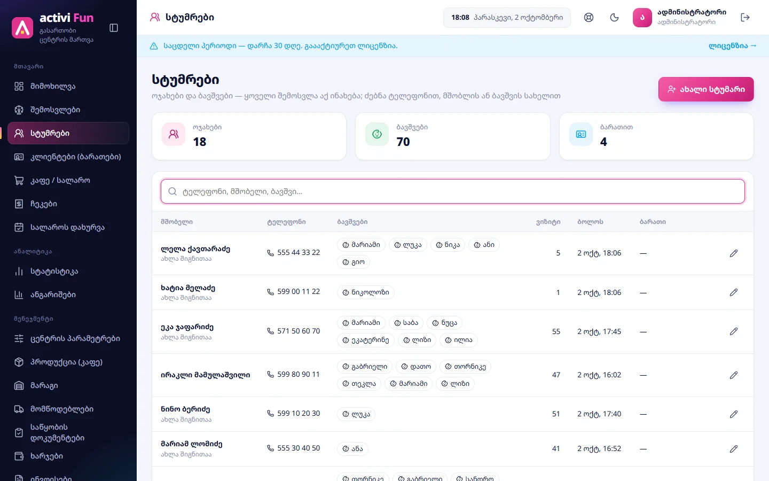Open სალაროს დახურვა sidebar item
This screenshot has height=481, width=769.
tap(68, 227)
